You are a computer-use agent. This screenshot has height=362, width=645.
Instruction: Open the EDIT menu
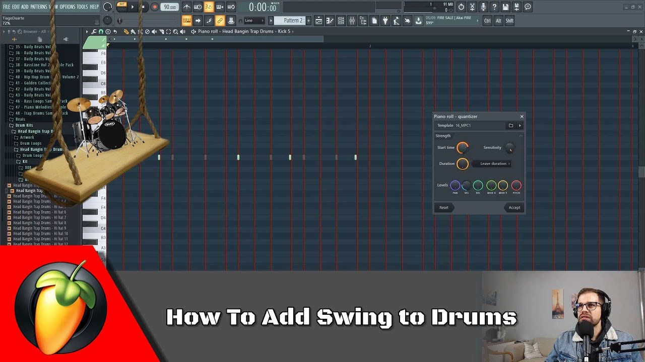[x=16, y=7]
